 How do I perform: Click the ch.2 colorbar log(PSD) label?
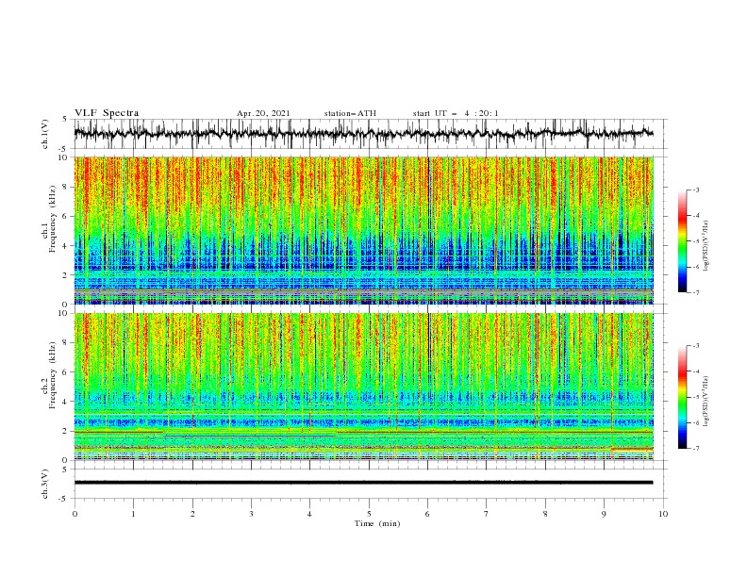[706, 402]
